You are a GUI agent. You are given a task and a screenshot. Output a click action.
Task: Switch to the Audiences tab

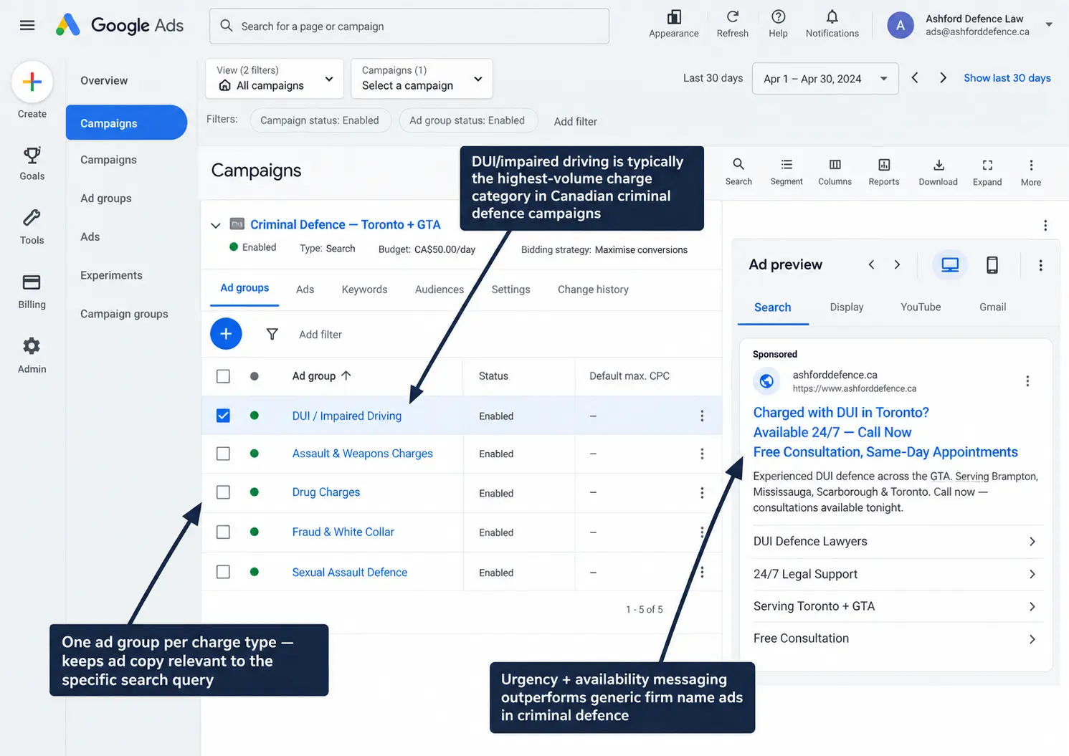[x=440, y=290]
